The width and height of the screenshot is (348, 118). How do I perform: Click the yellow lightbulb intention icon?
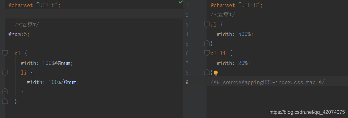(215, 73)
